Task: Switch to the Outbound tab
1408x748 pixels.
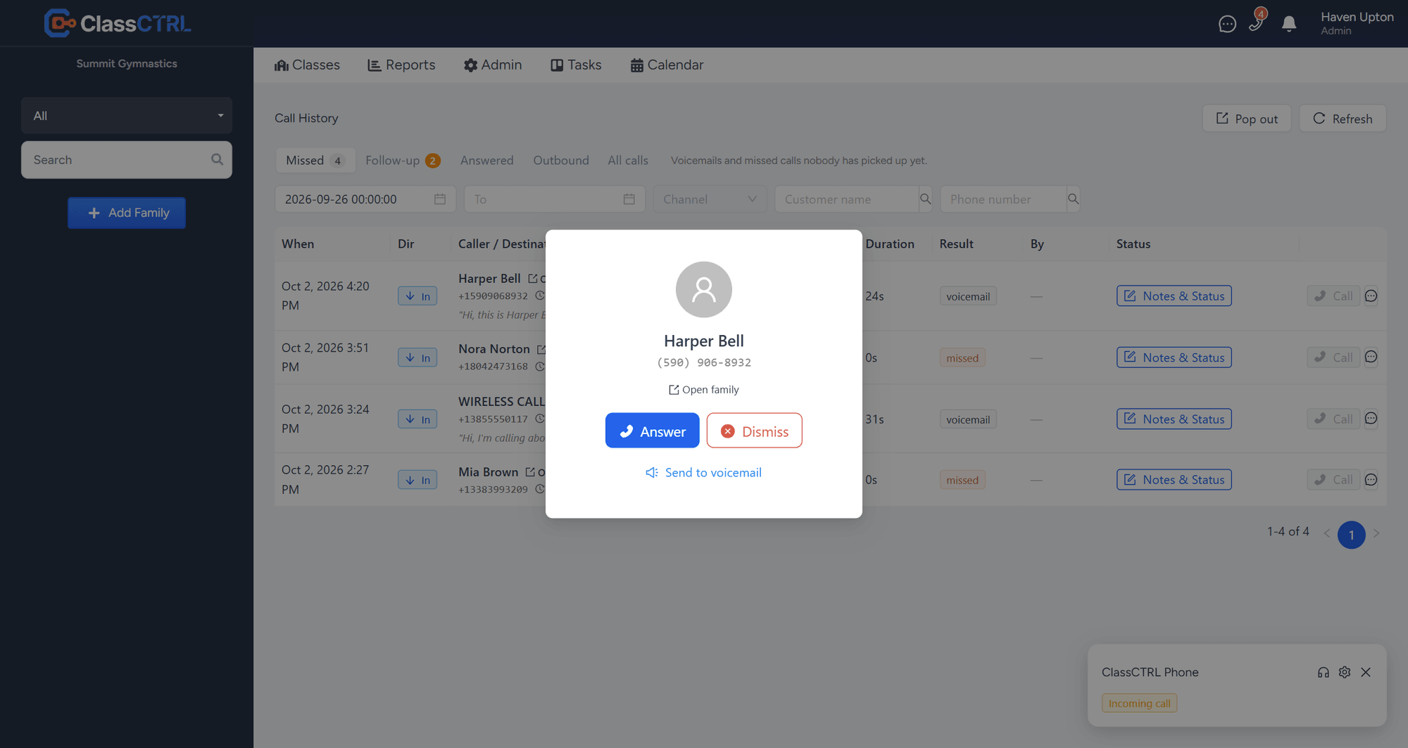Action: click(561, 160)
